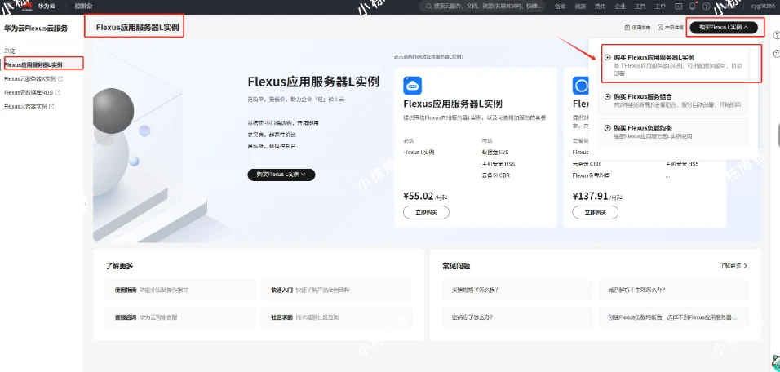Click the blue server icon on L实例 card
Viewport: 780px width, 372px height.
point(412,86)
